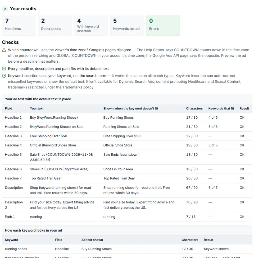The height and width of the screenshot is (258, 254).
Task: Click 'Every headline, description and path fits' text
Action: (x=58, y=69)
